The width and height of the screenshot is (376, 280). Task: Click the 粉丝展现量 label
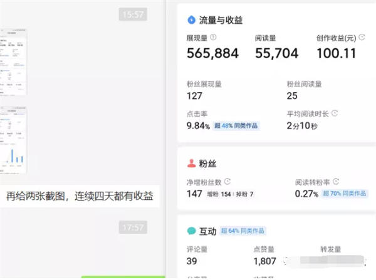pos(204,84)
